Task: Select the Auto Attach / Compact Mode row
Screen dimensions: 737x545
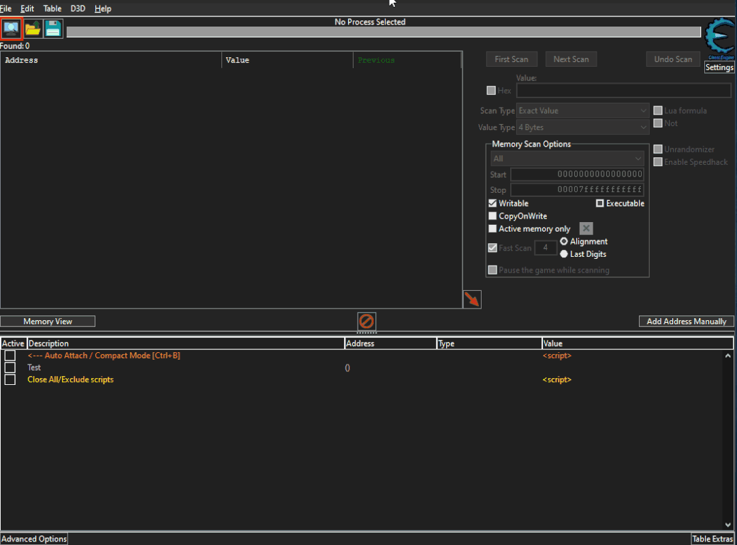Action: coord(362,356)
